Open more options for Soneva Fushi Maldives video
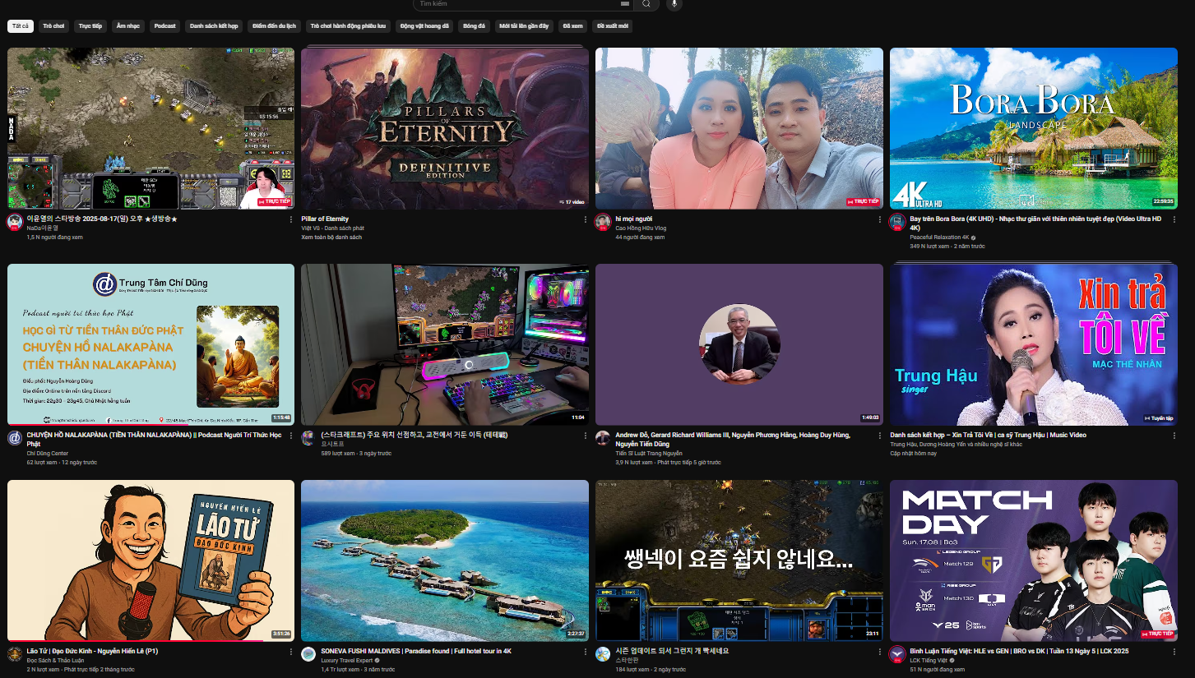The width and height of the screenshot is (1195, 678). pos(585,652)
